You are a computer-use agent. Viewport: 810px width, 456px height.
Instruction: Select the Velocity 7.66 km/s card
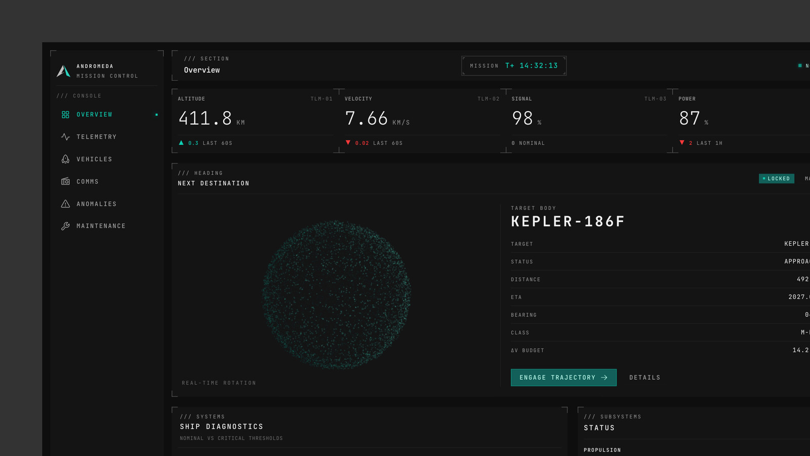click(422, 121)
